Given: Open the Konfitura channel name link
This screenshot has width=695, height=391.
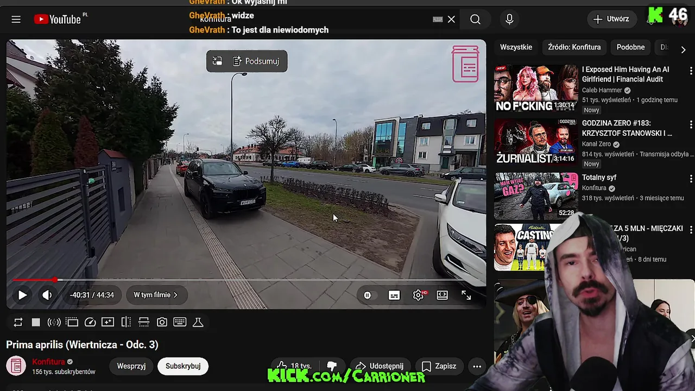Looking at the screenshot, I should [x=48, y=362].
